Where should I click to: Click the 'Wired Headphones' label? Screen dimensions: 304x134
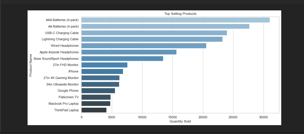coord(65,46)
